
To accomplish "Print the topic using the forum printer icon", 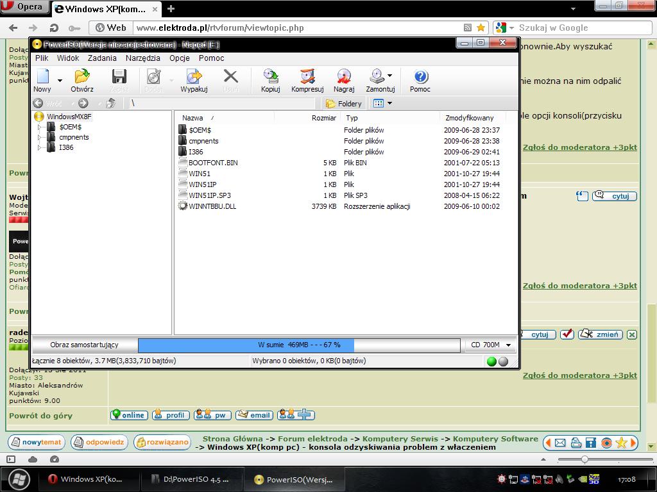I will [576, 443].
